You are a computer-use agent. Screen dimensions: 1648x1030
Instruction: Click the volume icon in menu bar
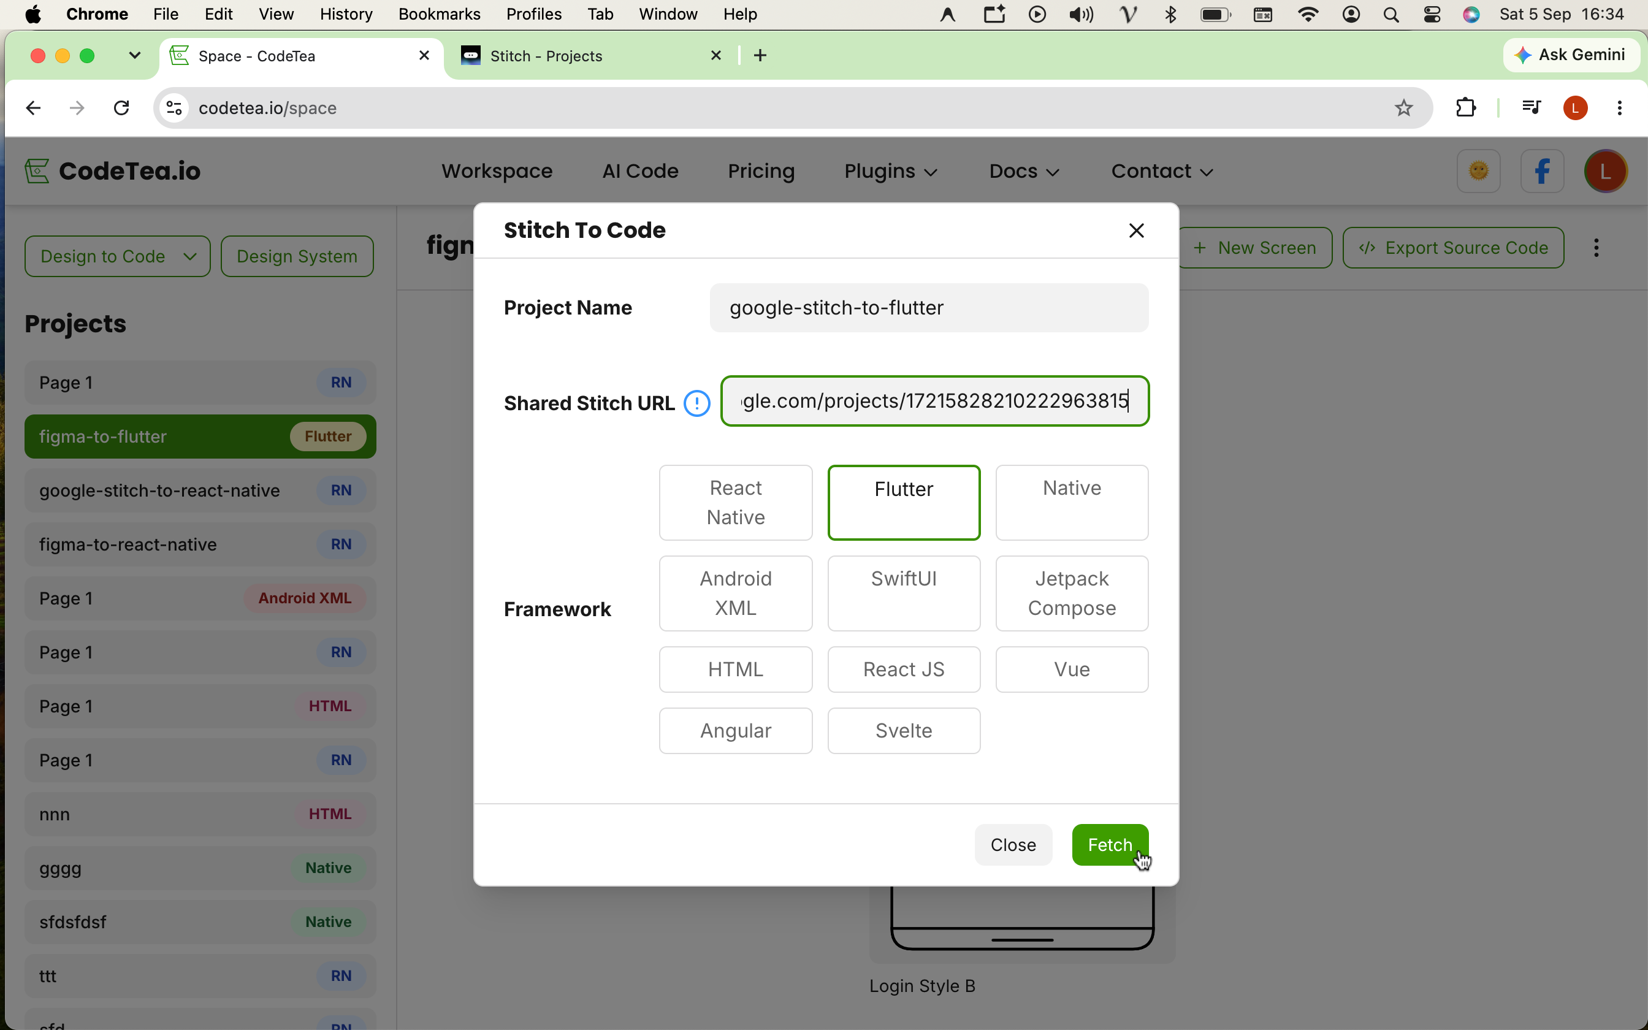click(1081, 14)
